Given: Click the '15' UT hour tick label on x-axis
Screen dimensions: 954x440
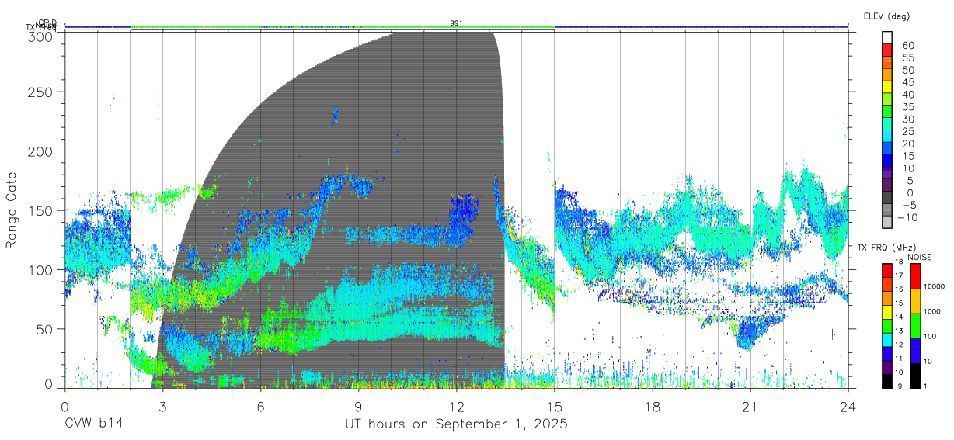Looking at the screenshot, I should pyautogui.click(x=555, y=406).
